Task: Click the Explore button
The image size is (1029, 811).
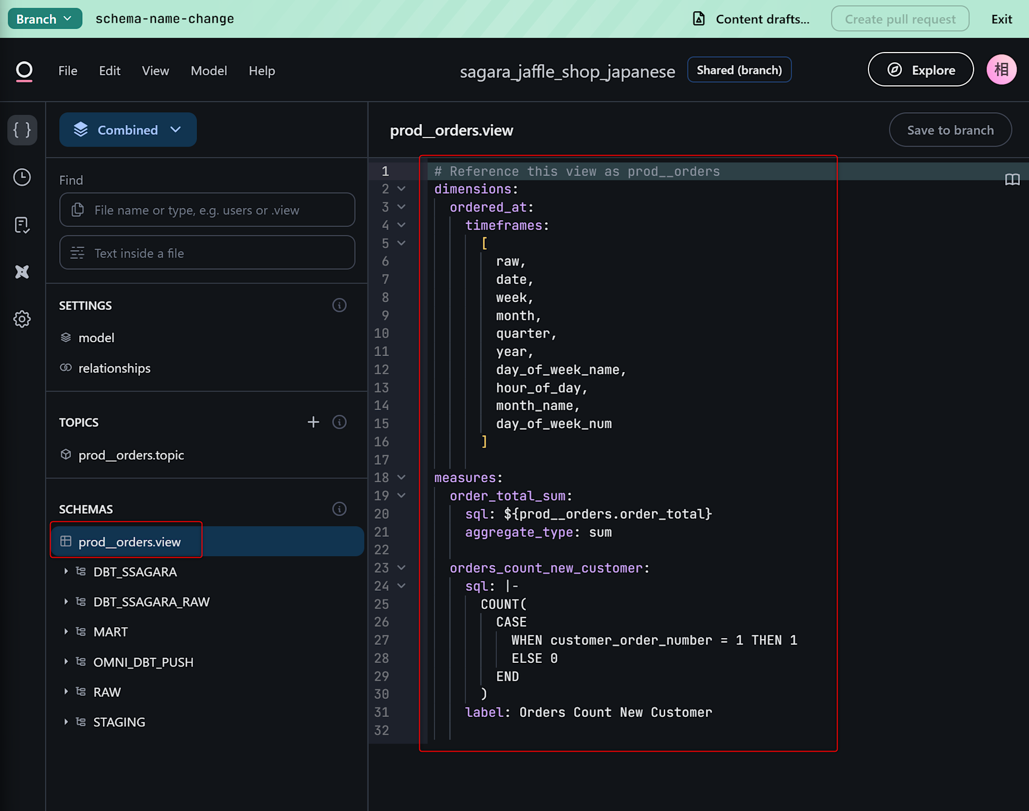Action: pos(920,70)
